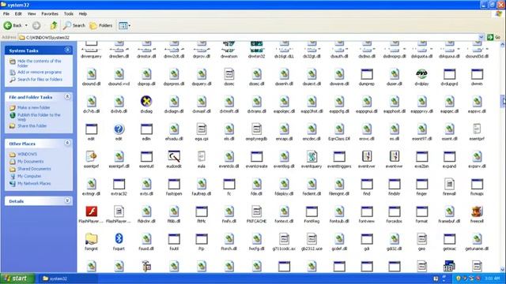Select the getmac program icon
This screenshot has height=284, width=506.
click(449, 239)
